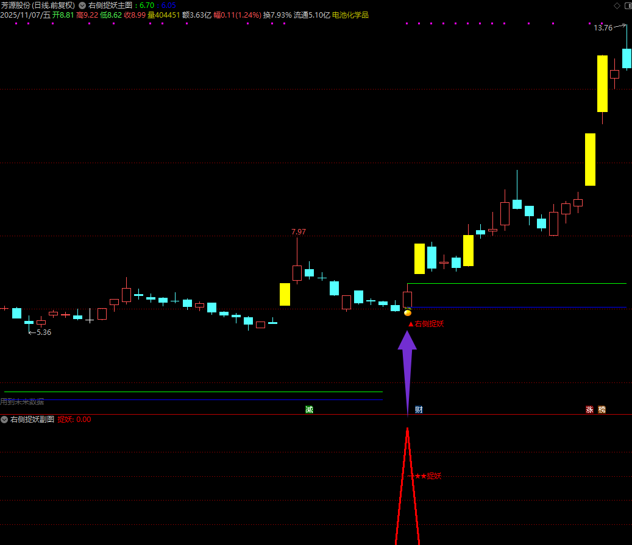Screen dimensions: 632x545
Task: Click the 5.36 low price label
Action: click(x=43, y=332)
